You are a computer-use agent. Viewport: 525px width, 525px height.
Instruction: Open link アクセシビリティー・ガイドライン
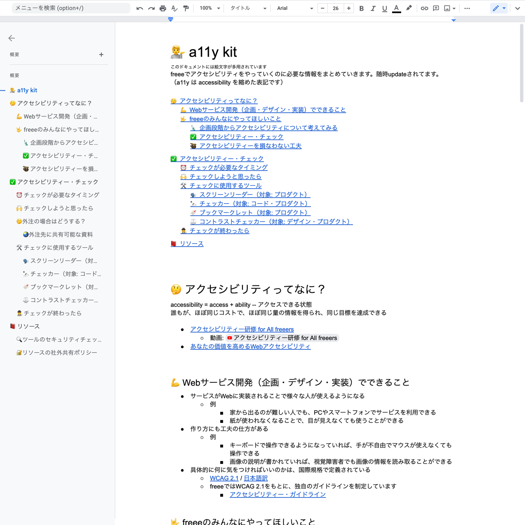[278, 495]
